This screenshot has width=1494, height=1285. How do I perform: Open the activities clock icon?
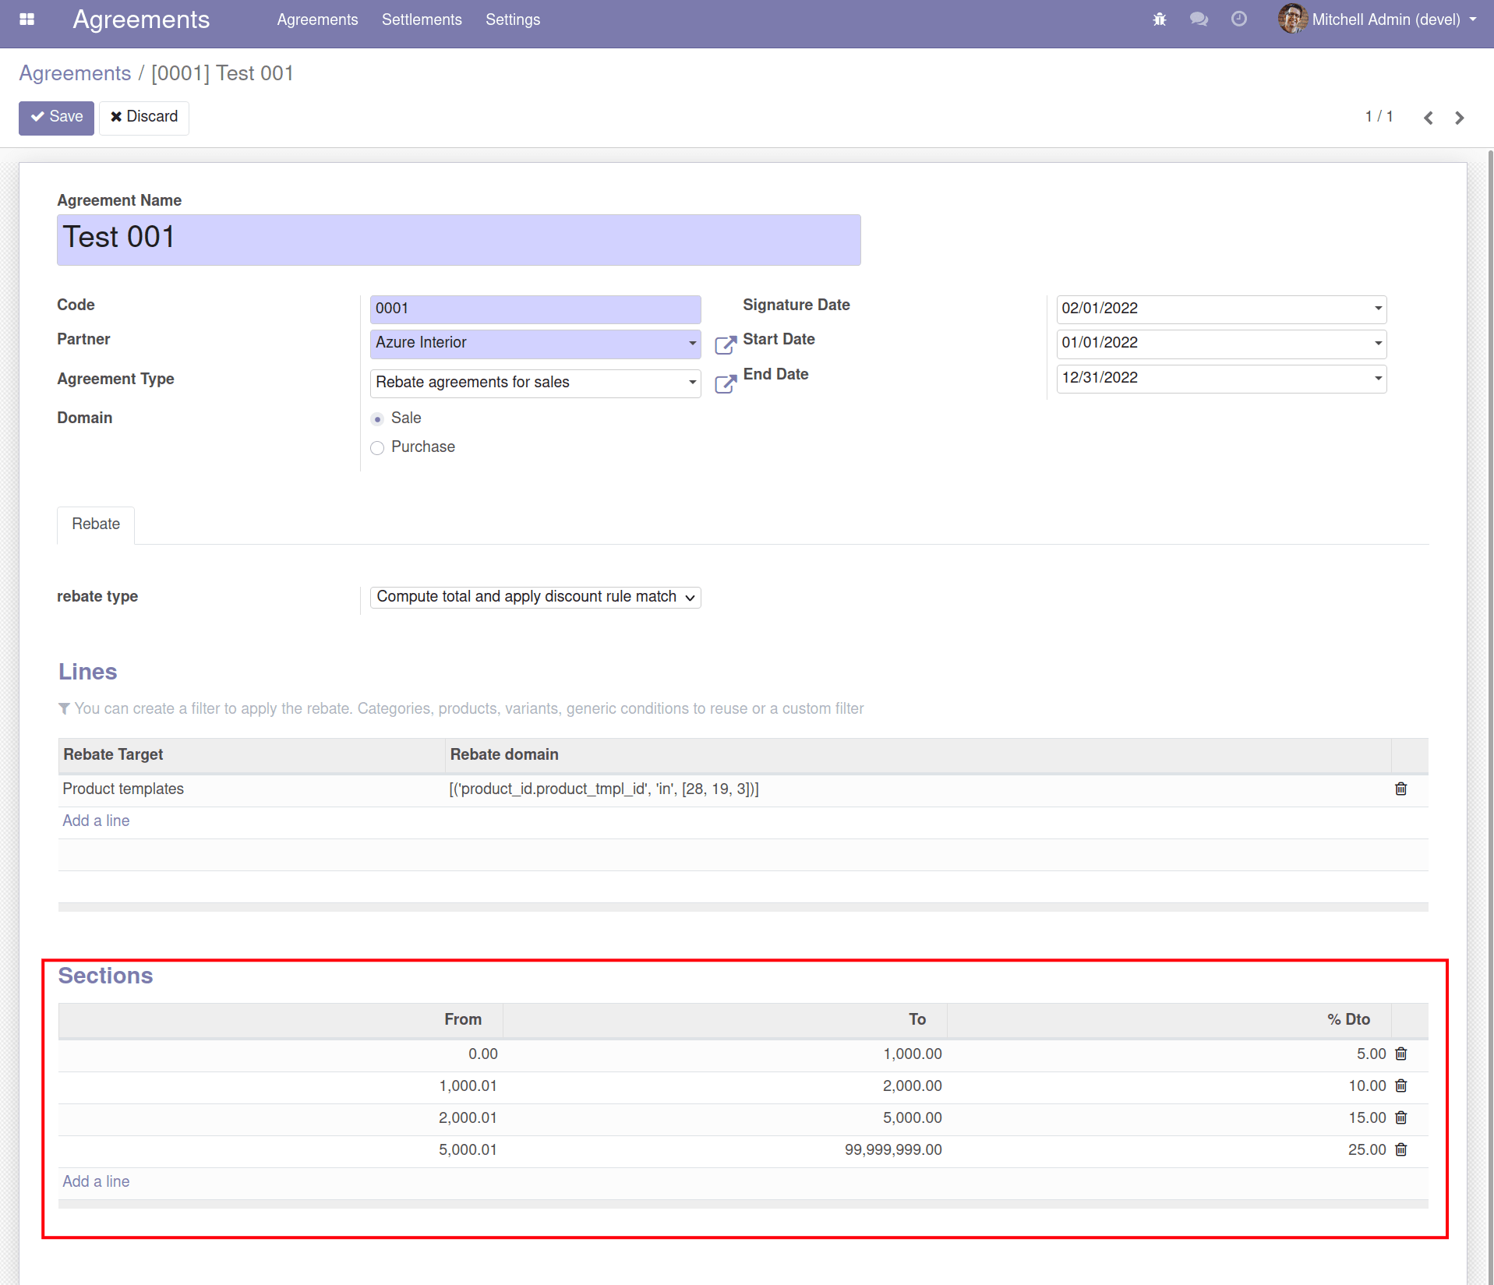tap(1239, 19)
